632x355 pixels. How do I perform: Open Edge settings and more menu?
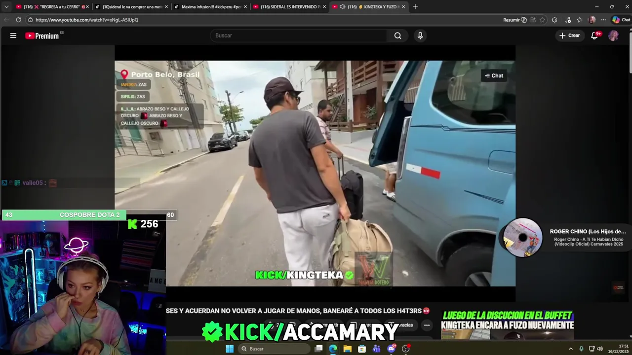(x=603, y=20)
